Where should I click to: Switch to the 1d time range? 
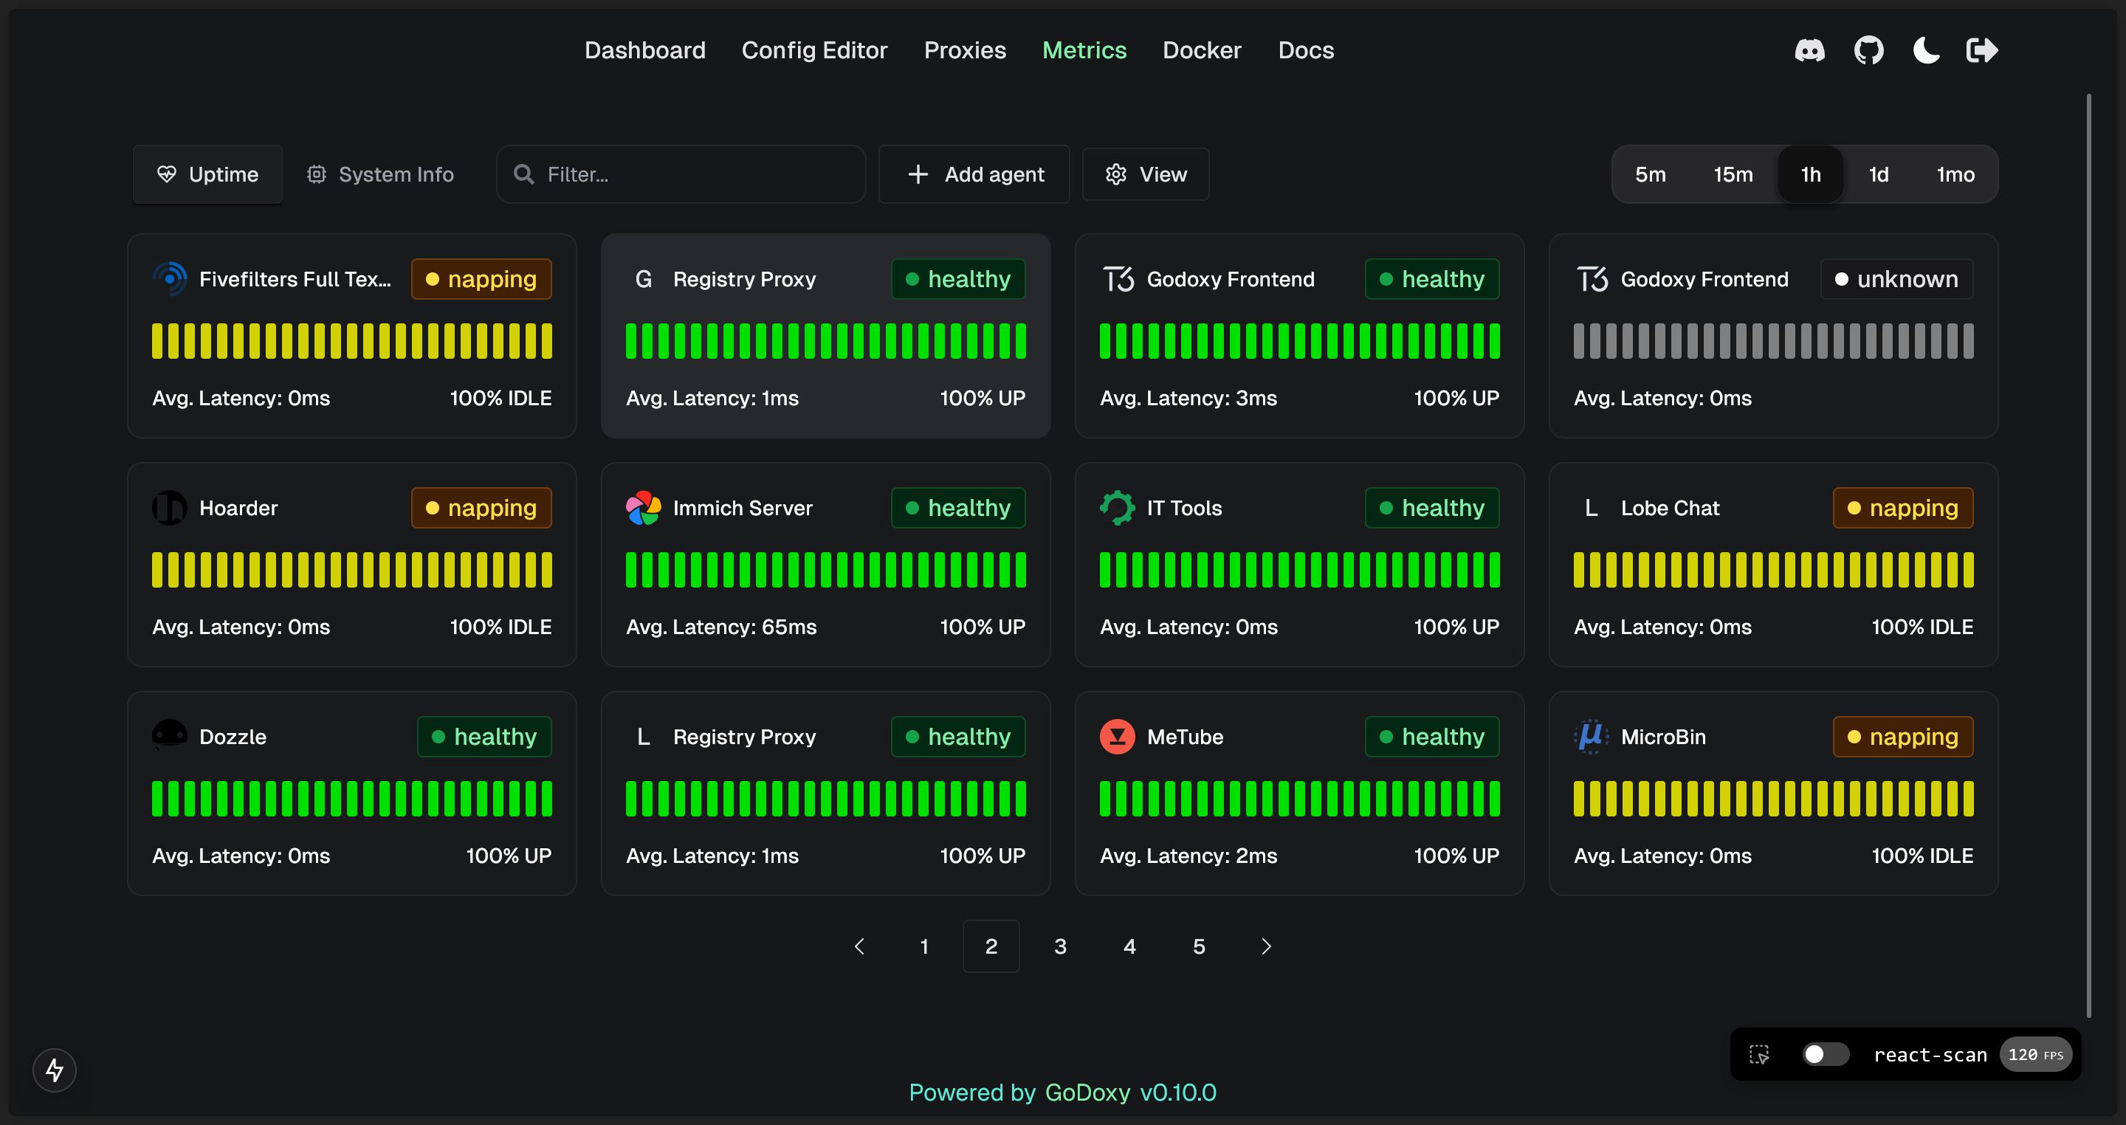pos(1879,174)
